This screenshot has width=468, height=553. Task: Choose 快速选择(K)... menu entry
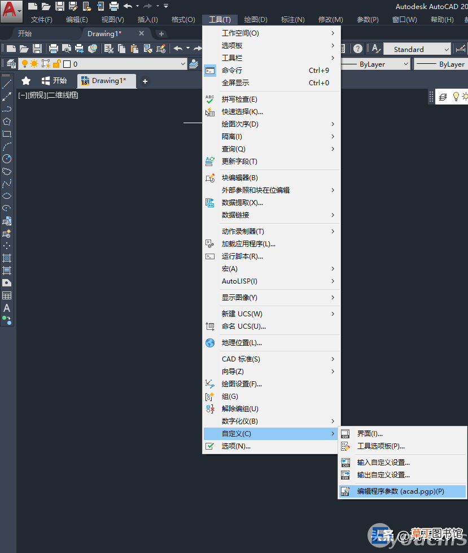tap(272, 112)
